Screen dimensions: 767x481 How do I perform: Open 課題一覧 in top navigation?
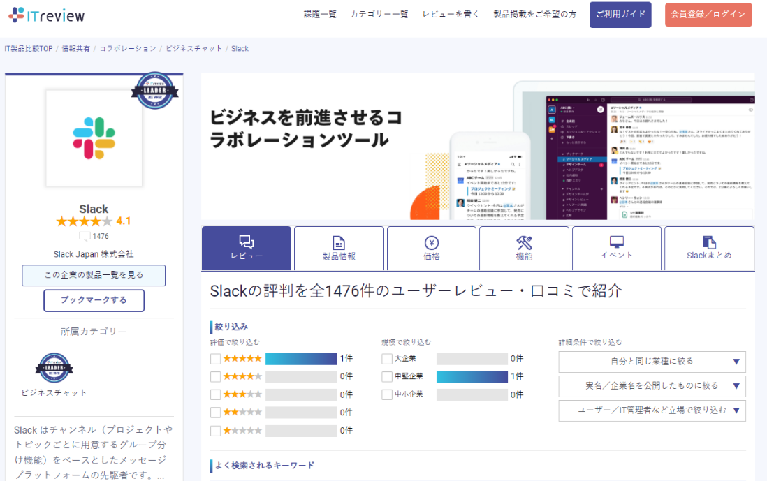[321, 14]
